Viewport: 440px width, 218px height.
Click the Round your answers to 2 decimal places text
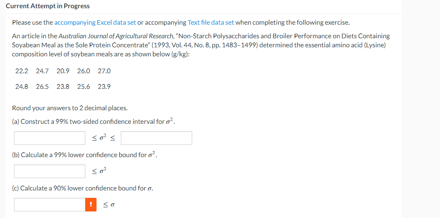[x=70, y=108]
